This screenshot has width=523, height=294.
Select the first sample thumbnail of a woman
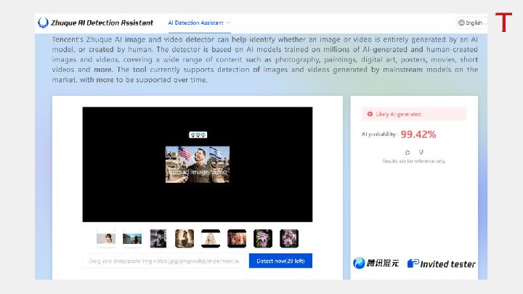pos(106,238)
